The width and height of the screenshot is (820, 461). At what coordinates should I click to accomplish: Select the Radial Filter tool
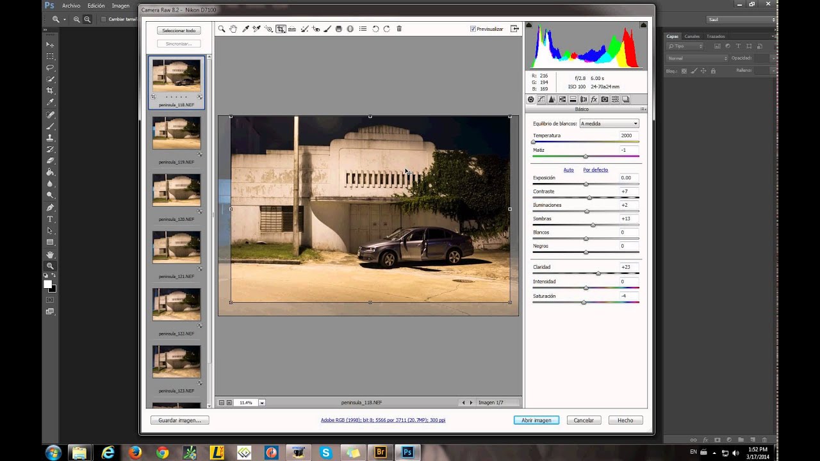point(350,29)
